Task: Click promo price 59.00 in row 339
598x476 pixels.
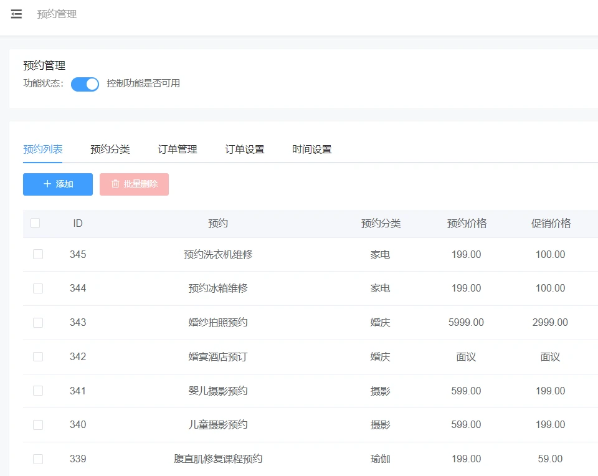Action: (550, 459)
